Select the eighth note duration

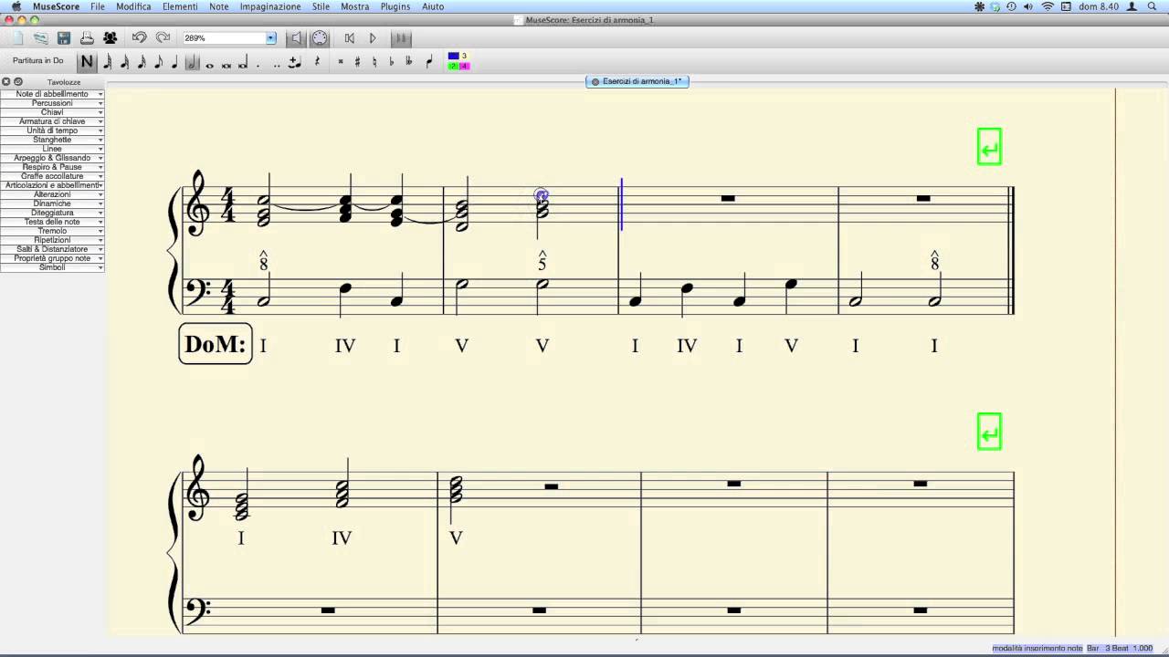[158, 62]
